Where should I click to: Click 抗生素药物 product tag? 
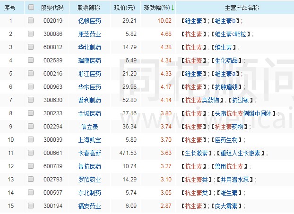pos(229,127)
